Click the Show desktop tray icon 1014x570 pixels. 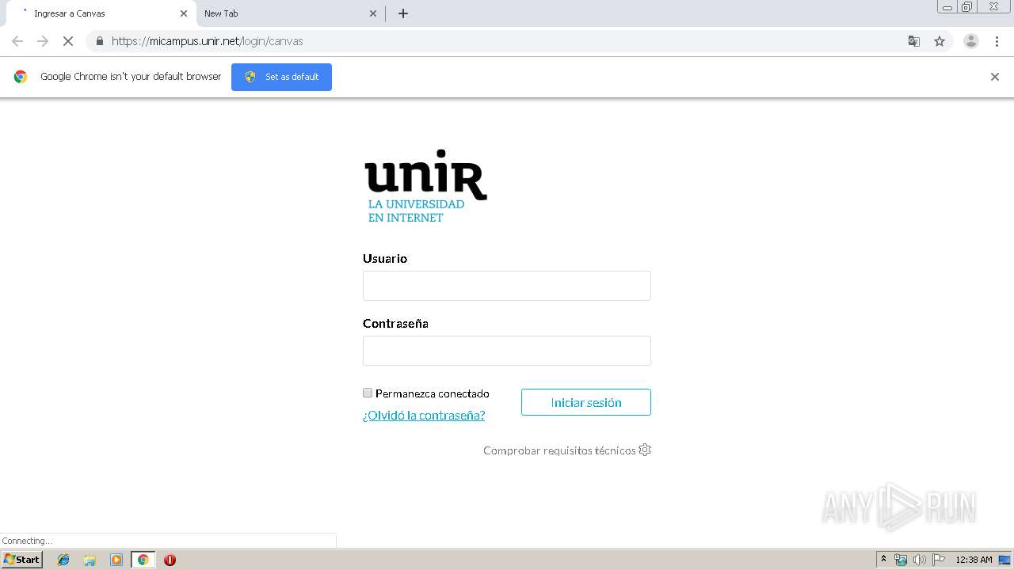click(1004, 560)
